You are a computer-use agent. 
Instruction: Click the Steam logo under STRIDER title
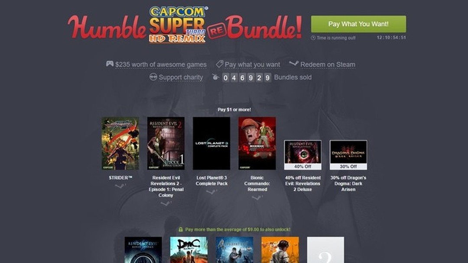pyautogui.click(x=120, y=186)
